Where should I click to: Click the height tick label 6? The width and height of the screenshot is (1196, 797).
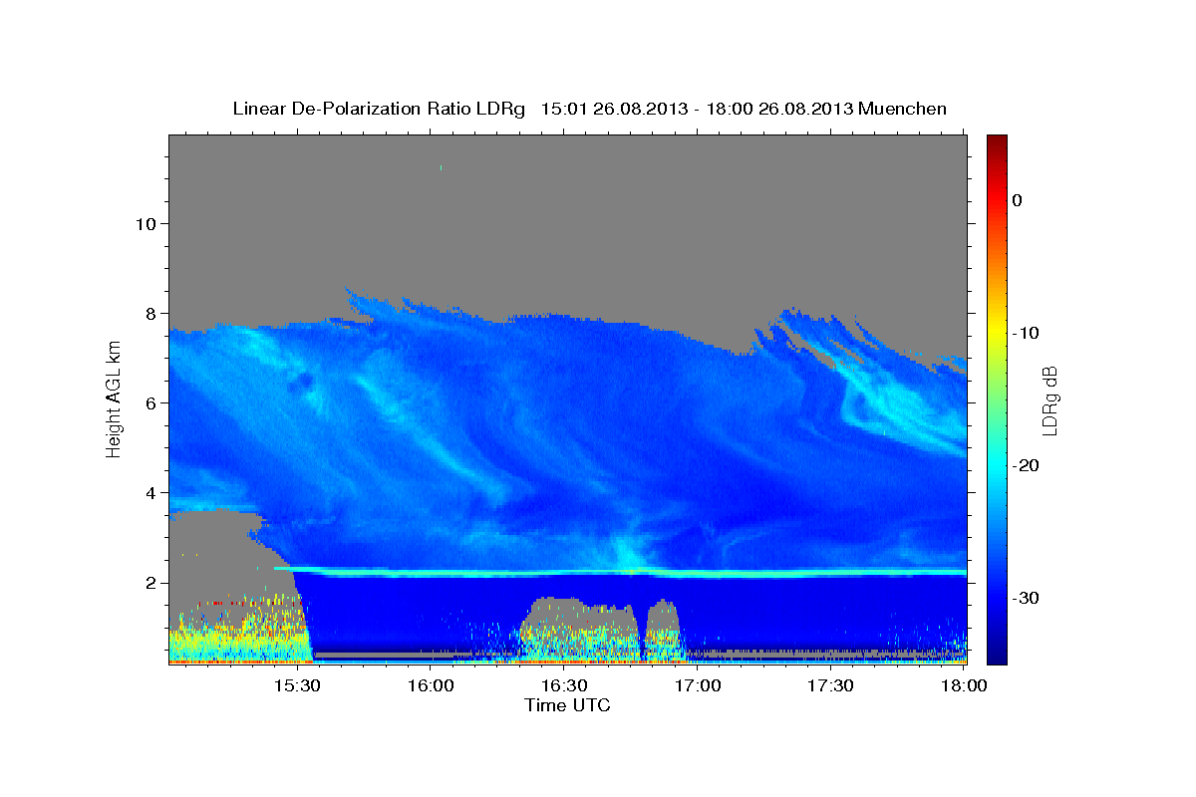[x=149, y=402]
